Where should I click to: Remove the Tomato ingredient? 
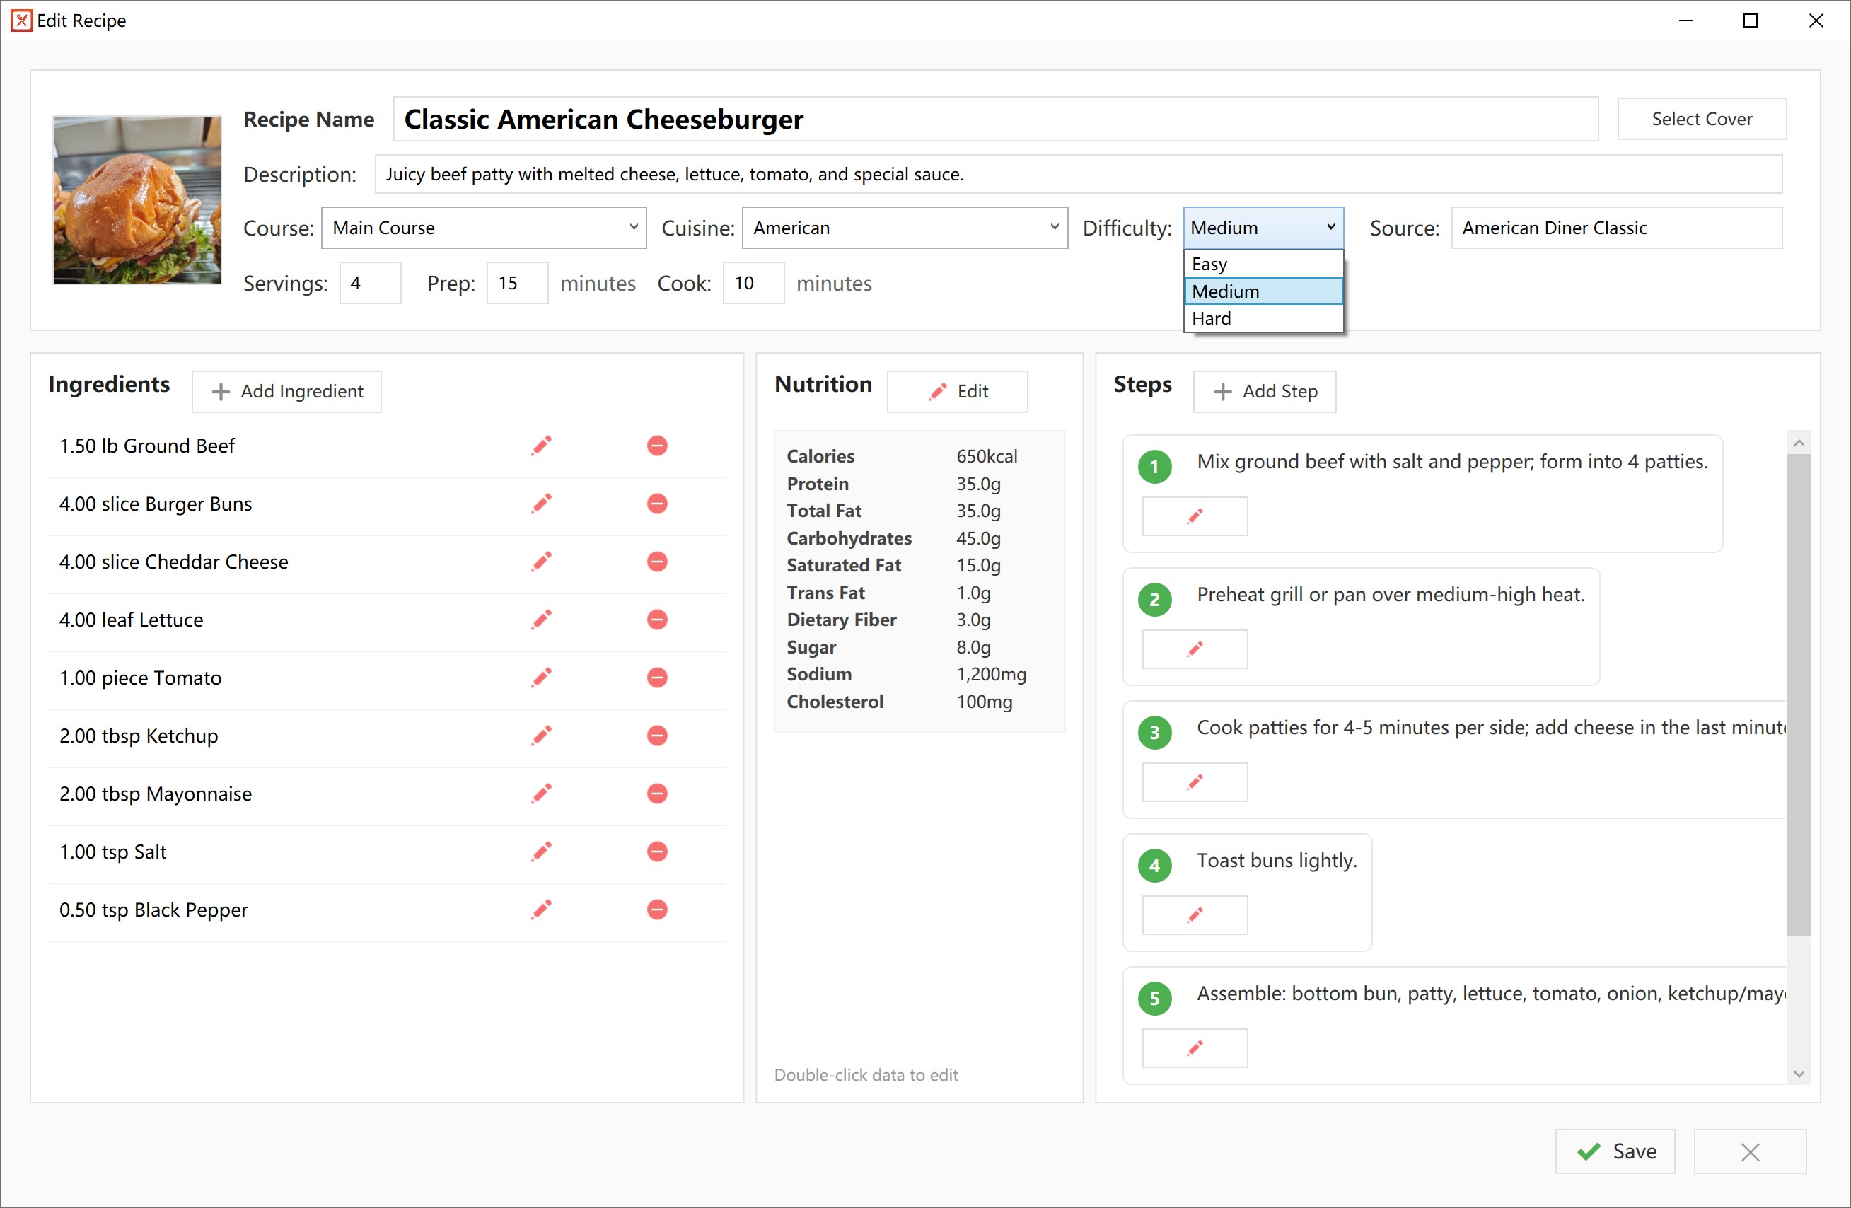point(657,678)
